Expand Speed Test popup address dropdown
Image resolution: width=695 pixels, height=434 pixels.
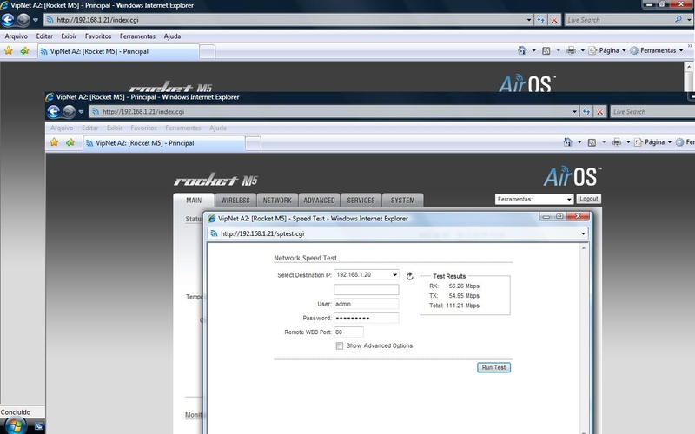[x=583, y=233]
